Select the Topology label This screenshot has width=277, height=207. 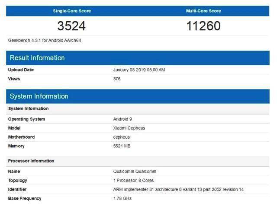17,181
